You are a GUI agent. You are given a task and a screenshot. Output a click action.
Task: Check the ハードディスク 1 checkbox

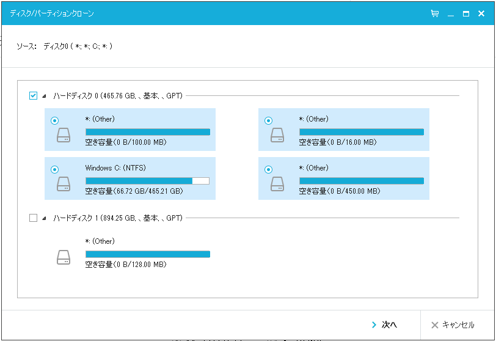(x=34, y=218)
